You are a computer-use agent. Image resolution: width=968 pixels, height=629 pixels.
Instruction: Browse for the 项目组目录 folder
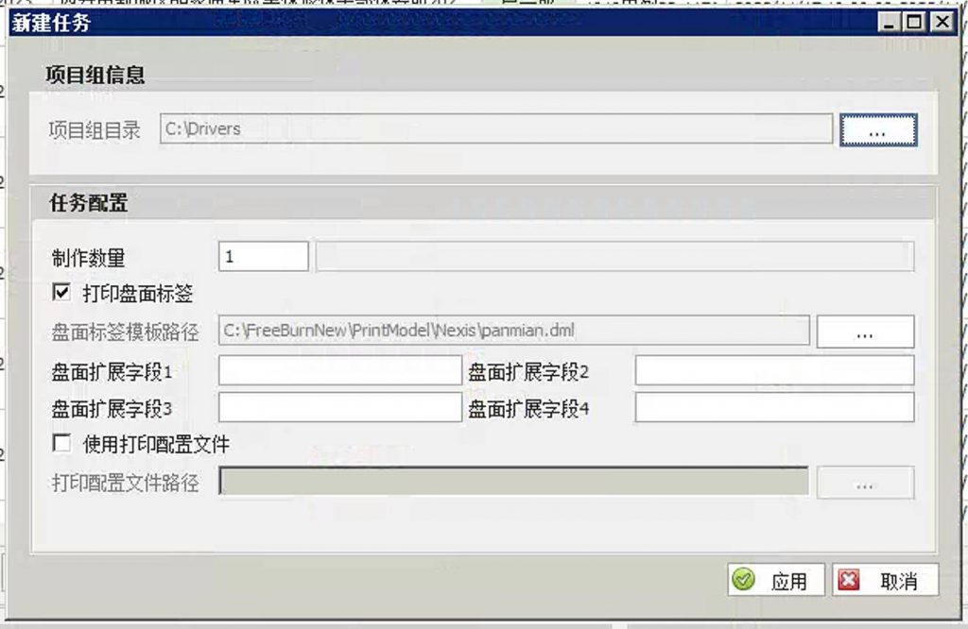878,129
